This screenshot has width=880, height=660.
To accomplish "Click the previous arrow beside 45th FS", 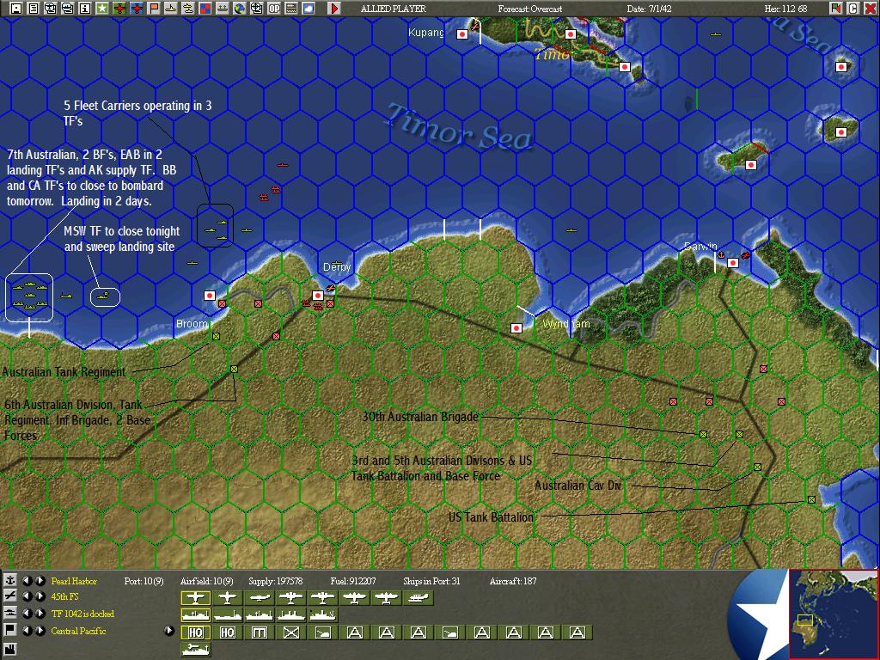I will pos(28,596).
